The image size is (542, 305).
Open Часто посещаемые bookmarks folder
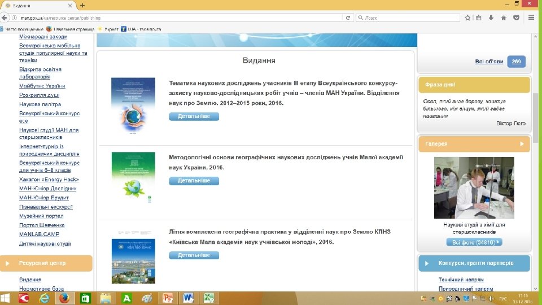[x=22, y=29]
